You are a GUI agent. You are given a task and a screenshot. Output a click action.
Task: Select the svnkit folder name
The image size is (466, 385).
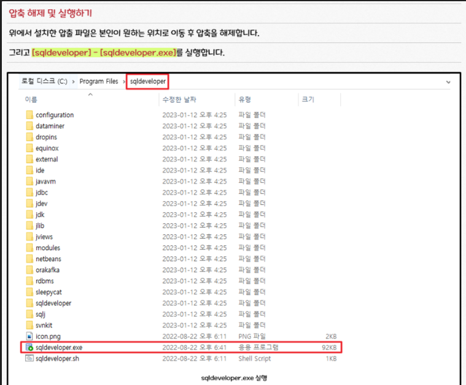click(x=44, y=325)
